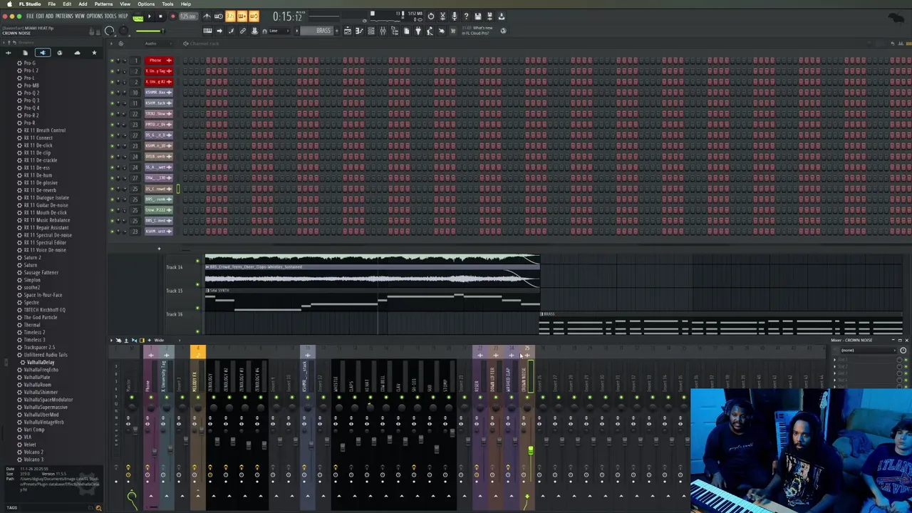The width and height of the screenshot is (912, 513).
Task: Click the red Record button
Action: [172, 16]
